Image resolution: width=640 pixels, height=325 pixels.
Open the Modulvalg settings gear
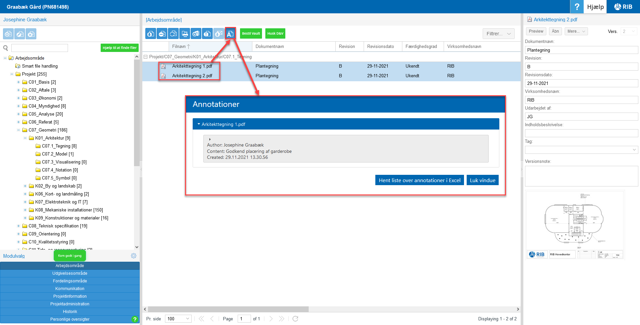tap(134, 256)
